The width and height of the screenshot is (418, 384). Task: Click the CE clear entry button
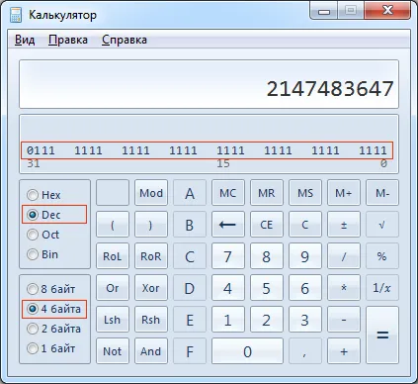pos(267,225)
